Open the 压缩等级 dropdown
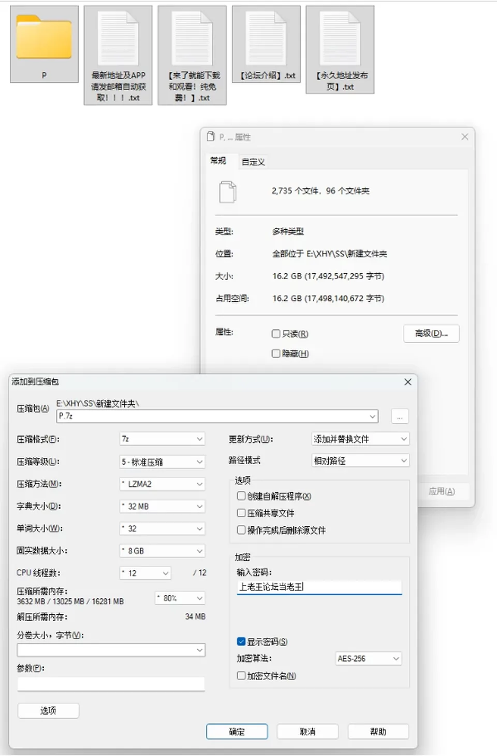497x756 pixels. coord(163,461)
